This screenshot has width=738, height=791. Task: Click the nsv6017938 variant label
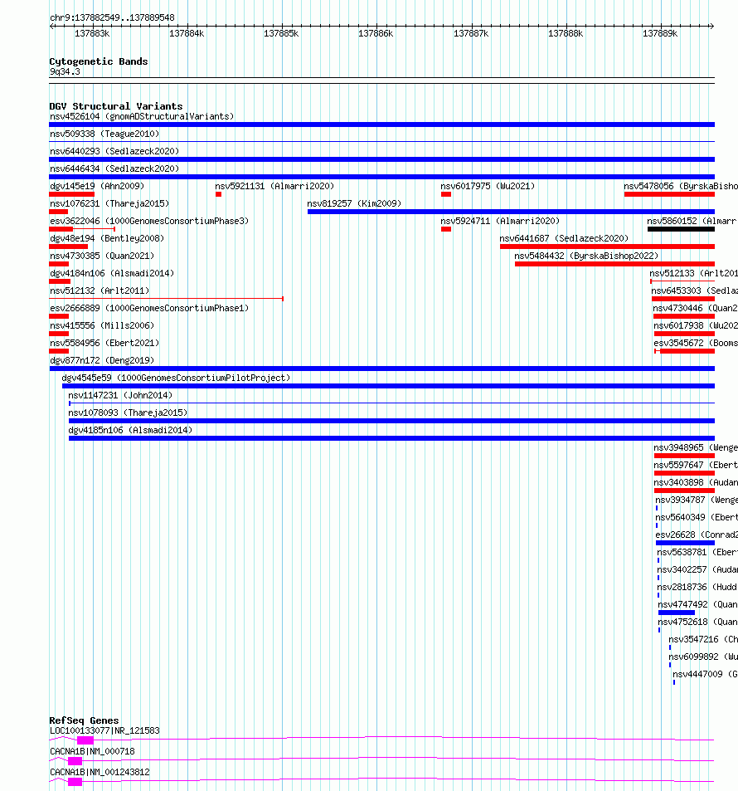coord(696,325)
